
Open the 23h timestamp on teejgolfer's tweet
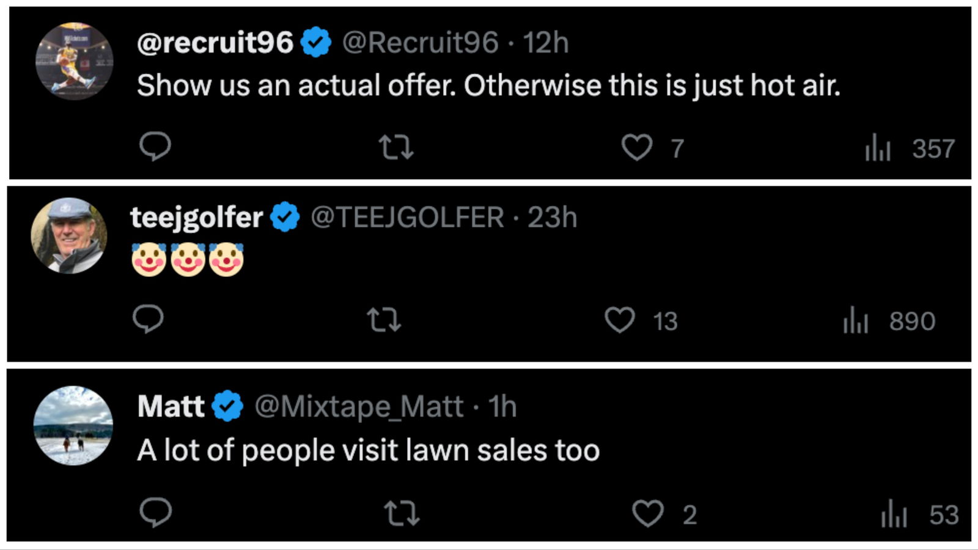pos(552,218)
